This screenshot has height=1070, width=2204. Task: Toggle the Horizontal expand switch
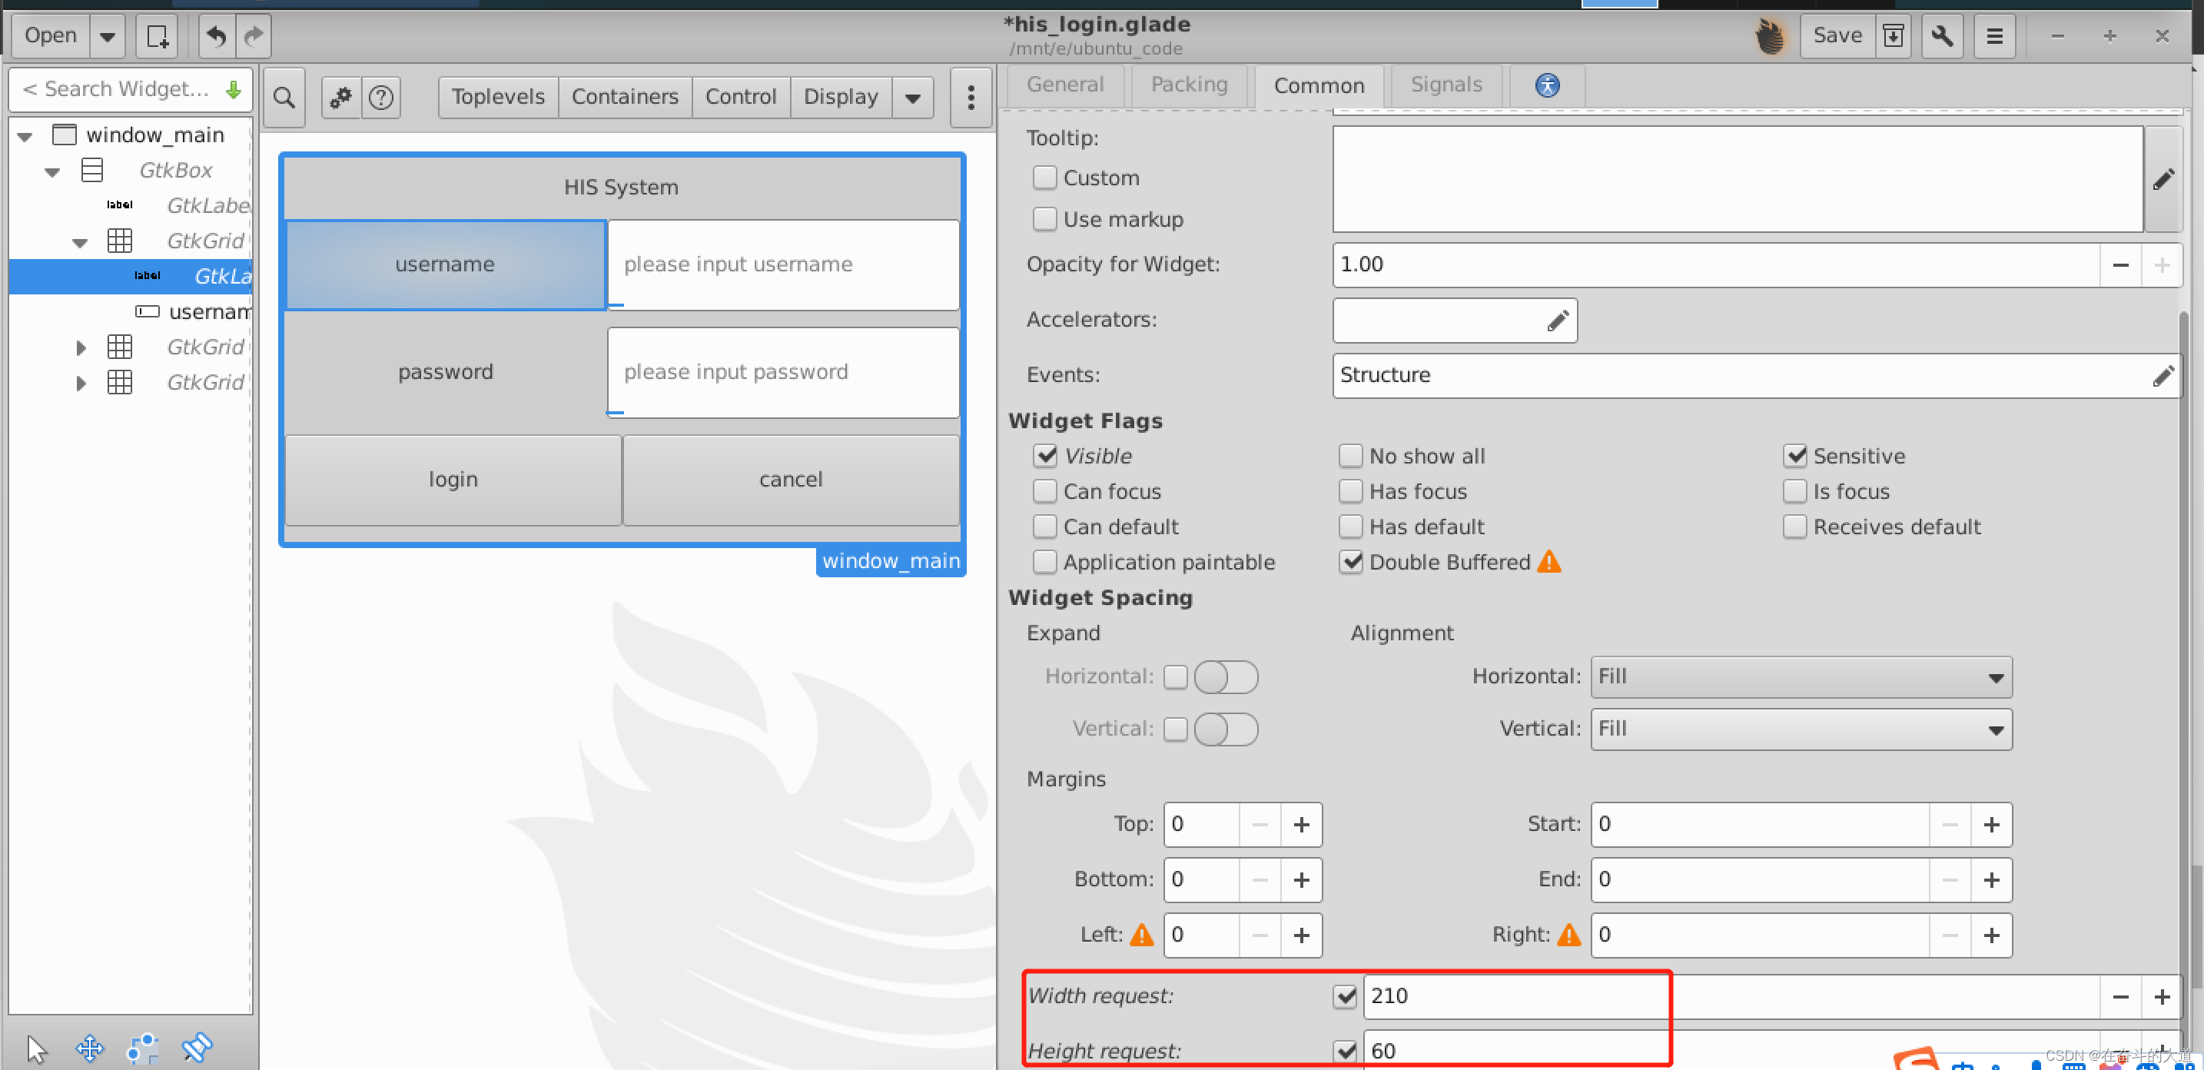(x=1225, y=677)
